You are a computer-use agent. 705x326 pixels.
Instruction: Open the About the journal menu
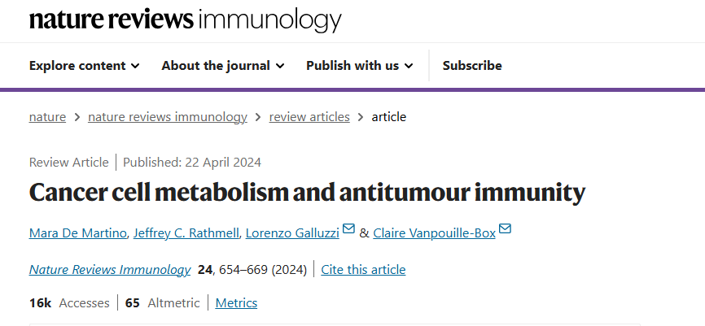[223, 66]
